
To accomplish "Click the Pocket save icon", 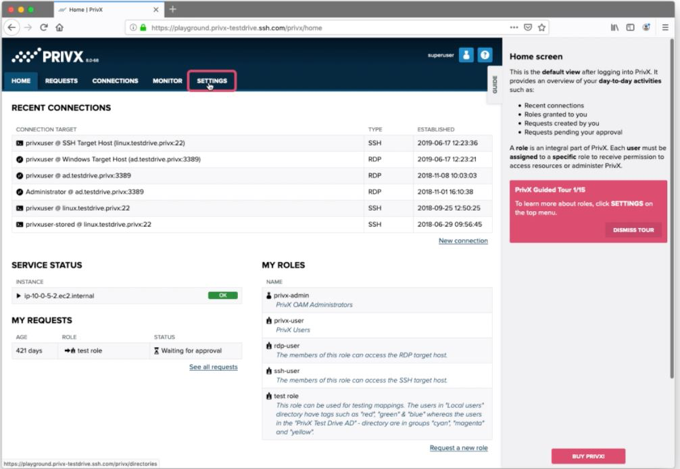I will [x=528, y=27].
